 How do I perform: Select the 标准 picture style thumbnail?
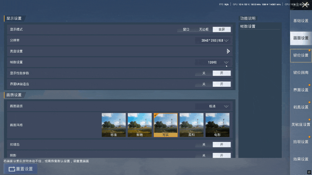pyautogui.click(x=114, y=125)
